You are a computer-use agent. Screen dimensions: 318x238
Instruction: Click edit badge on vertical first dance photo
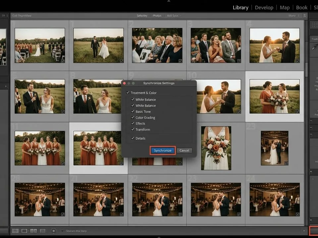[x=286, y=163]
